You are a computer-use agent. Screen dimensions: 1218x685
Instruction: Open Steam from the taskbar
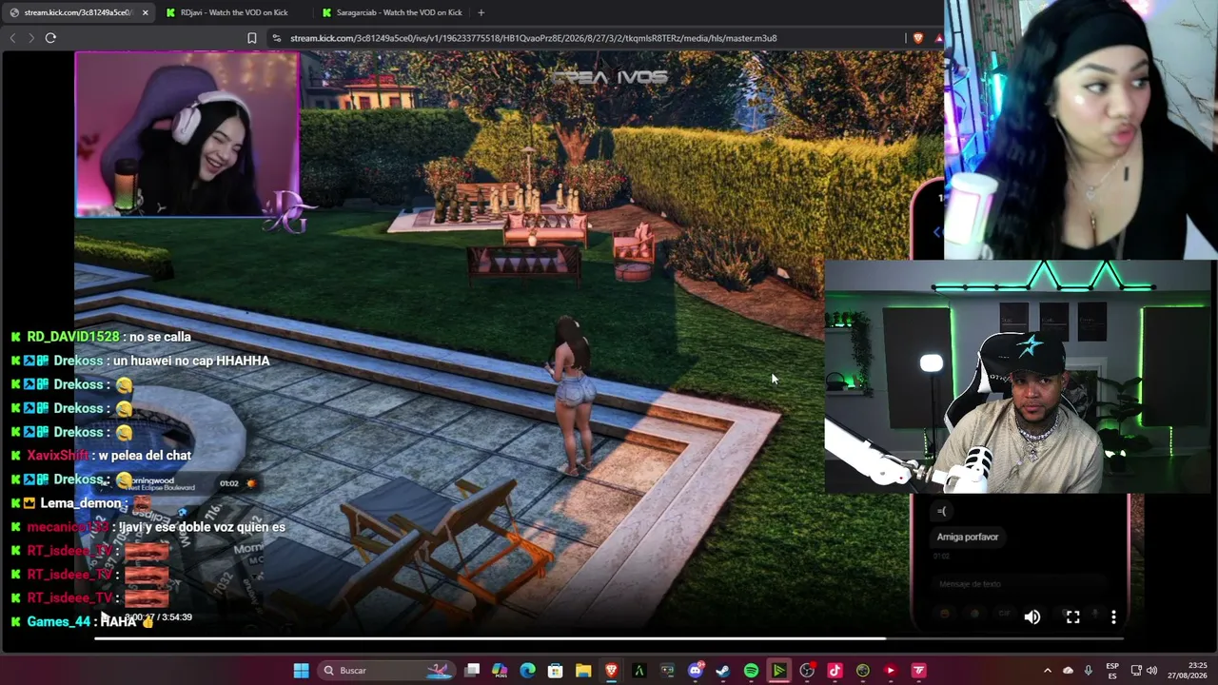(723, 671)
